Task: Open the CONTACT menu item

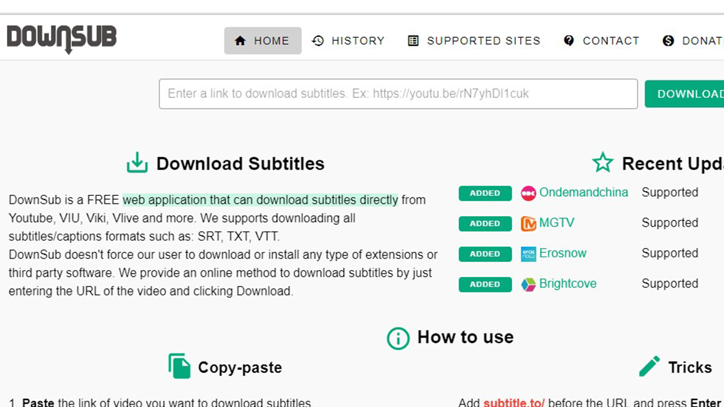Action: [x=601, y=41]
